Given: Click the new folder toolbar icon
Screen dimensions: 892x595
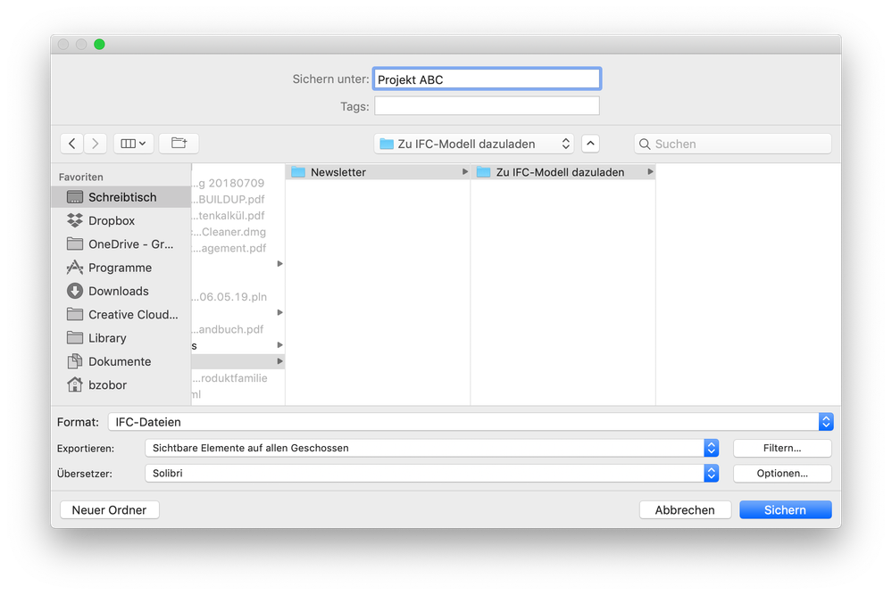Looking at the screenshot, I should pos(179,144).
